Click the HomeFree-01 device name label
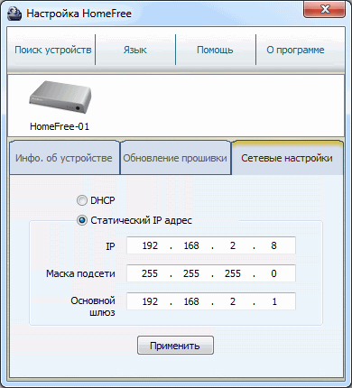 [x=60, y=126]
